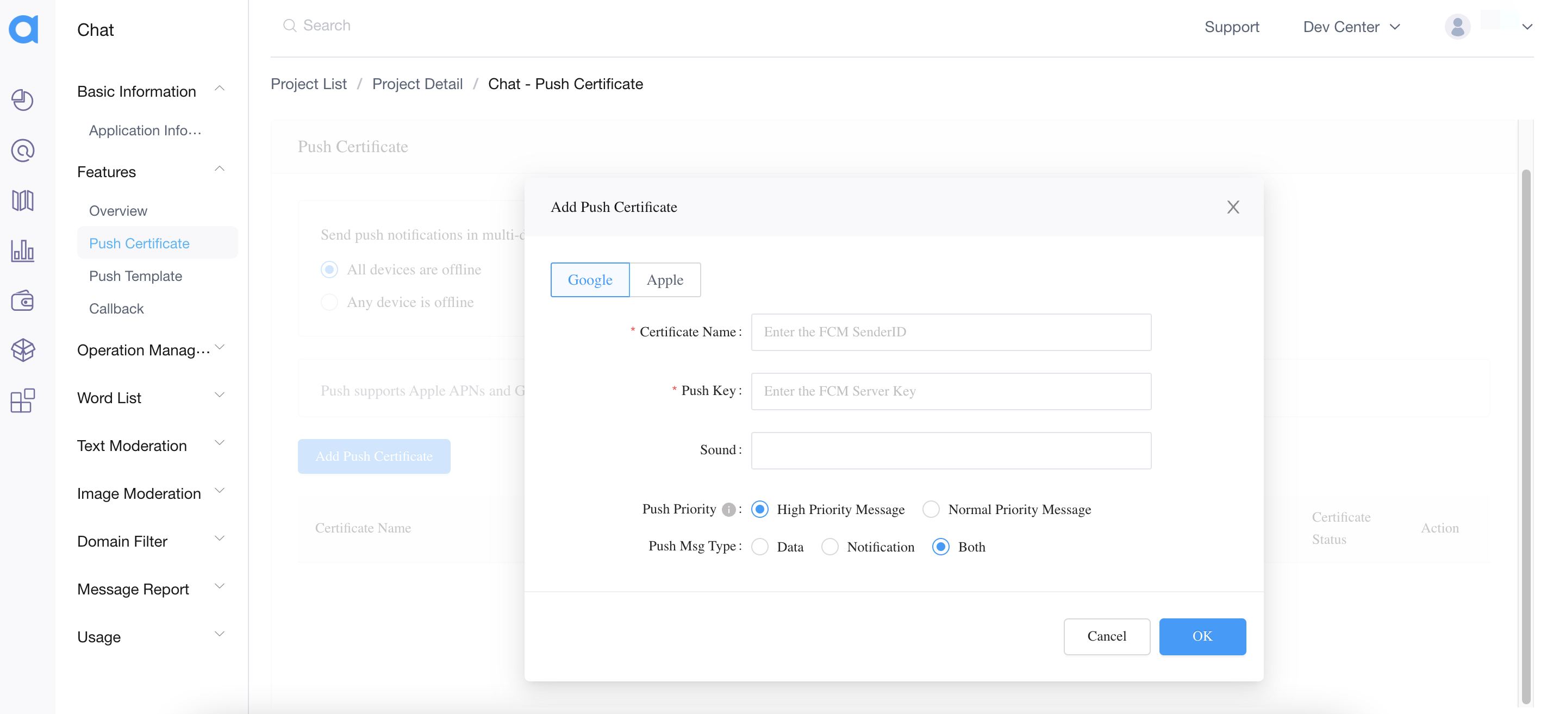Viewport: 1547px width, 714px height.
Task: Go to Project List breadcrumb
Action: tap(309, 84)
